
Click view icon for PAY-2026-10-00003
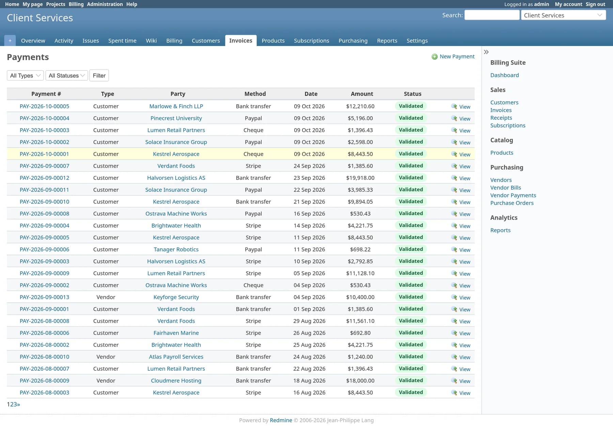coord(454,130)
